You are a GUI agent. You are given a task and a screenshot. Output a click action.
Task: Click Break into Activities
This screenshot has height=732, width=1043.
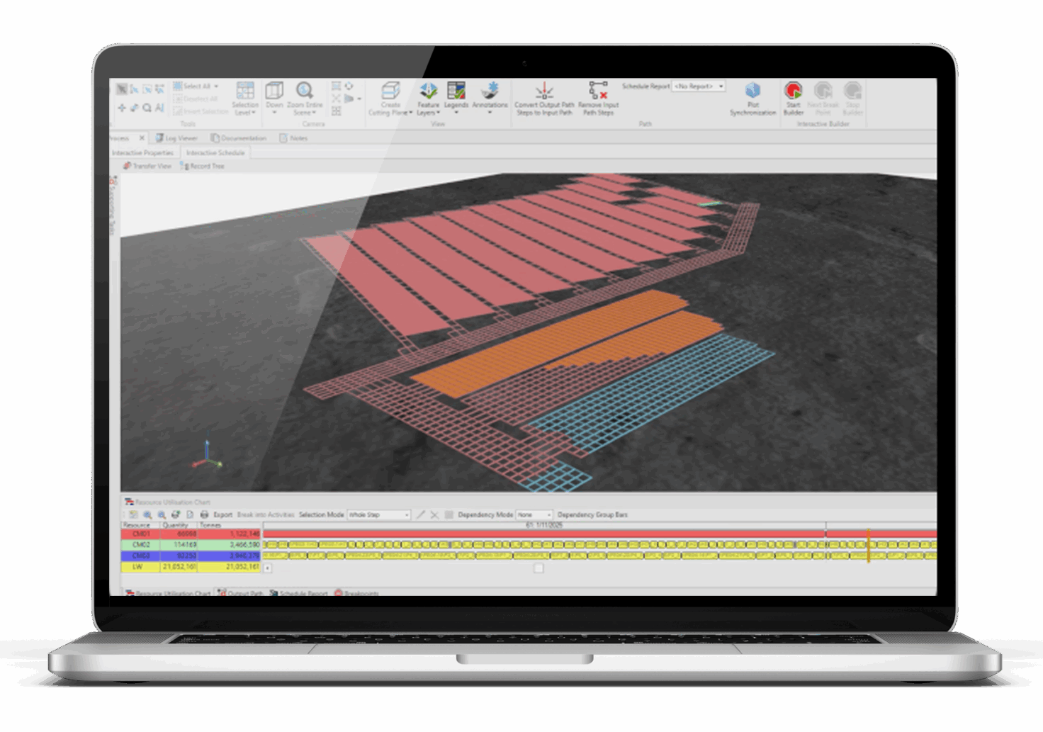pos(266,515)
